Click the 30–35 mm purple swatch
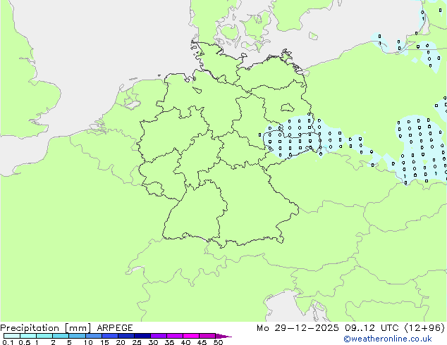The width and height of the screenshot is (447, 345). 159,336
